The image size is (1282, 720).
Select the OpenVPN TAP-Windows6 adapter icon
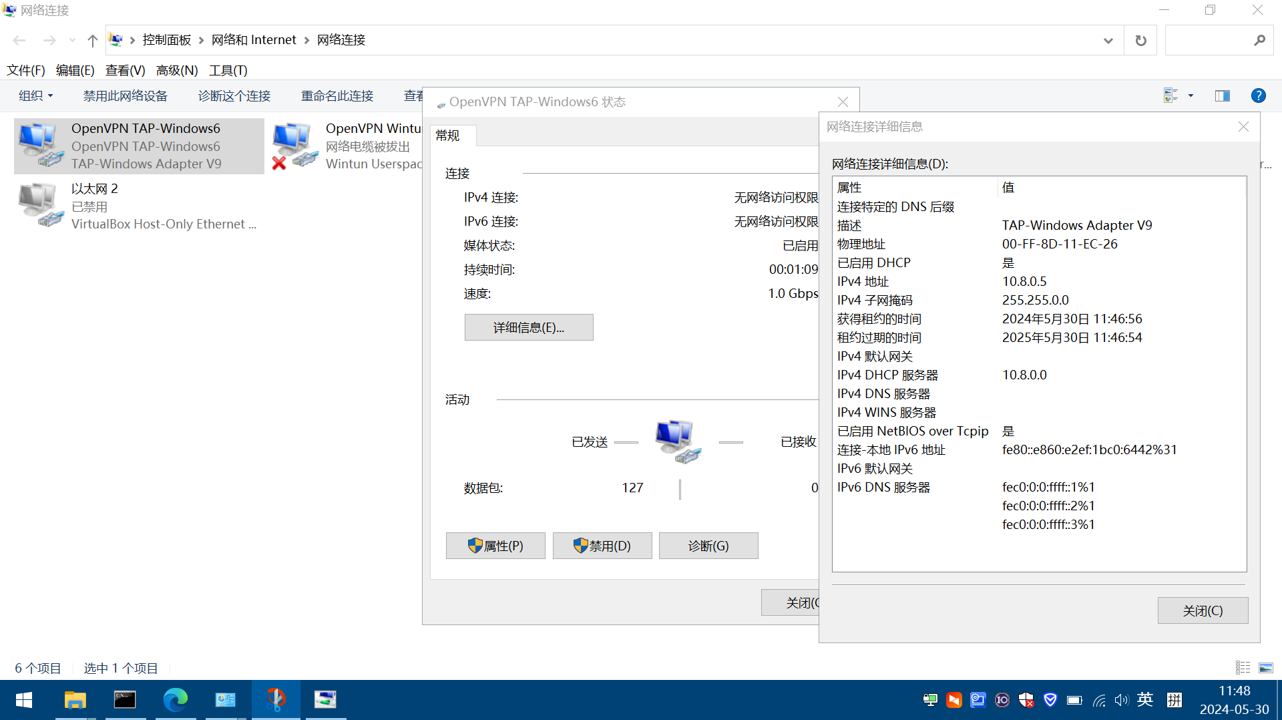[x=40, y=144]
